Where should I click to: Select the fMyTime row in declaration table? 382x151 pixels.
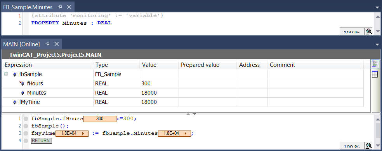(183, 102)
